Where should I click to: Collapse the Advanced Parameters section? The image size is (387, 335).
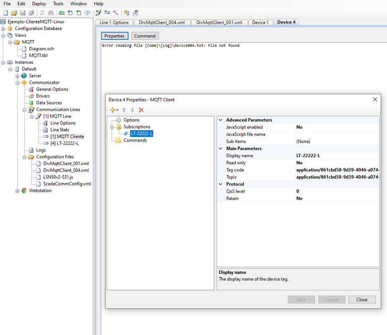(x=220, y=120)
